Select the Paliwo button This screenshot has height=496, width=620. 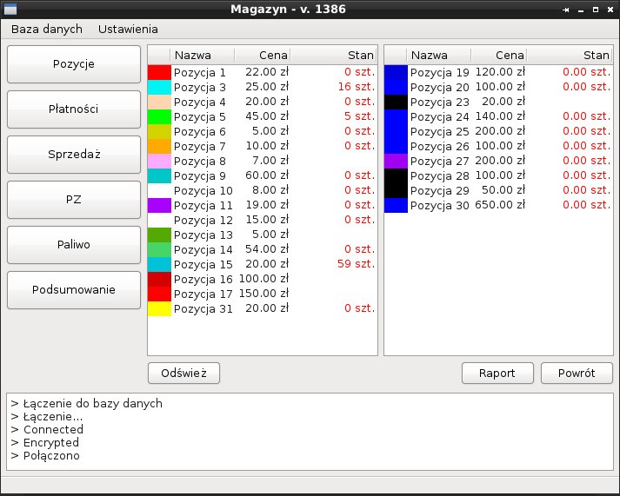(74, 244)
